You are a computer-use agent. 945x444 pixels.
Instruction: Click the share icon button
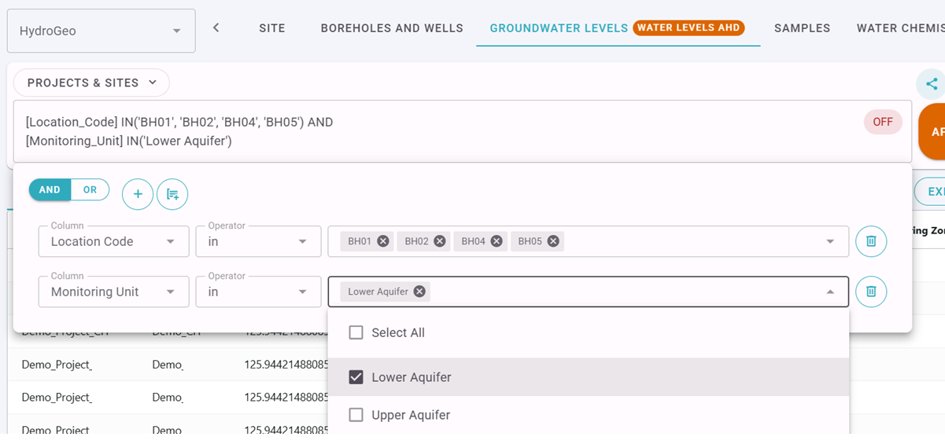coord(932,84)
